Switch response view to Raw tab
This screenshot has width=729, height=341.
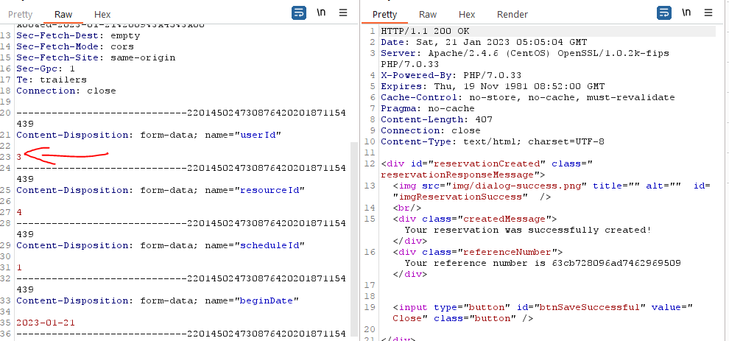(x=427, y=14)
